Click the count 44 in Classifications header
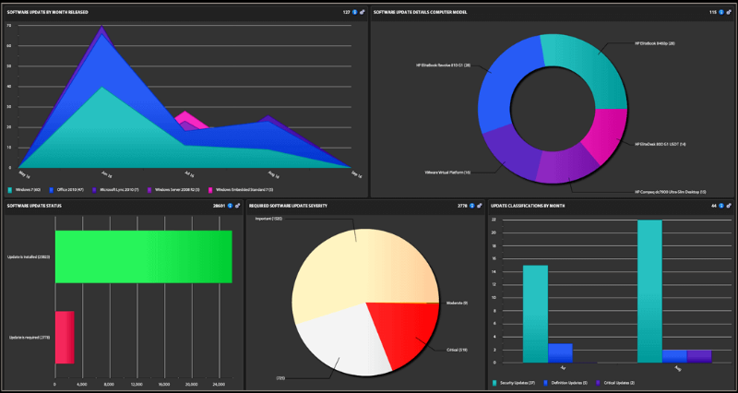Screen dimensions: 738x393 point(714,206)
